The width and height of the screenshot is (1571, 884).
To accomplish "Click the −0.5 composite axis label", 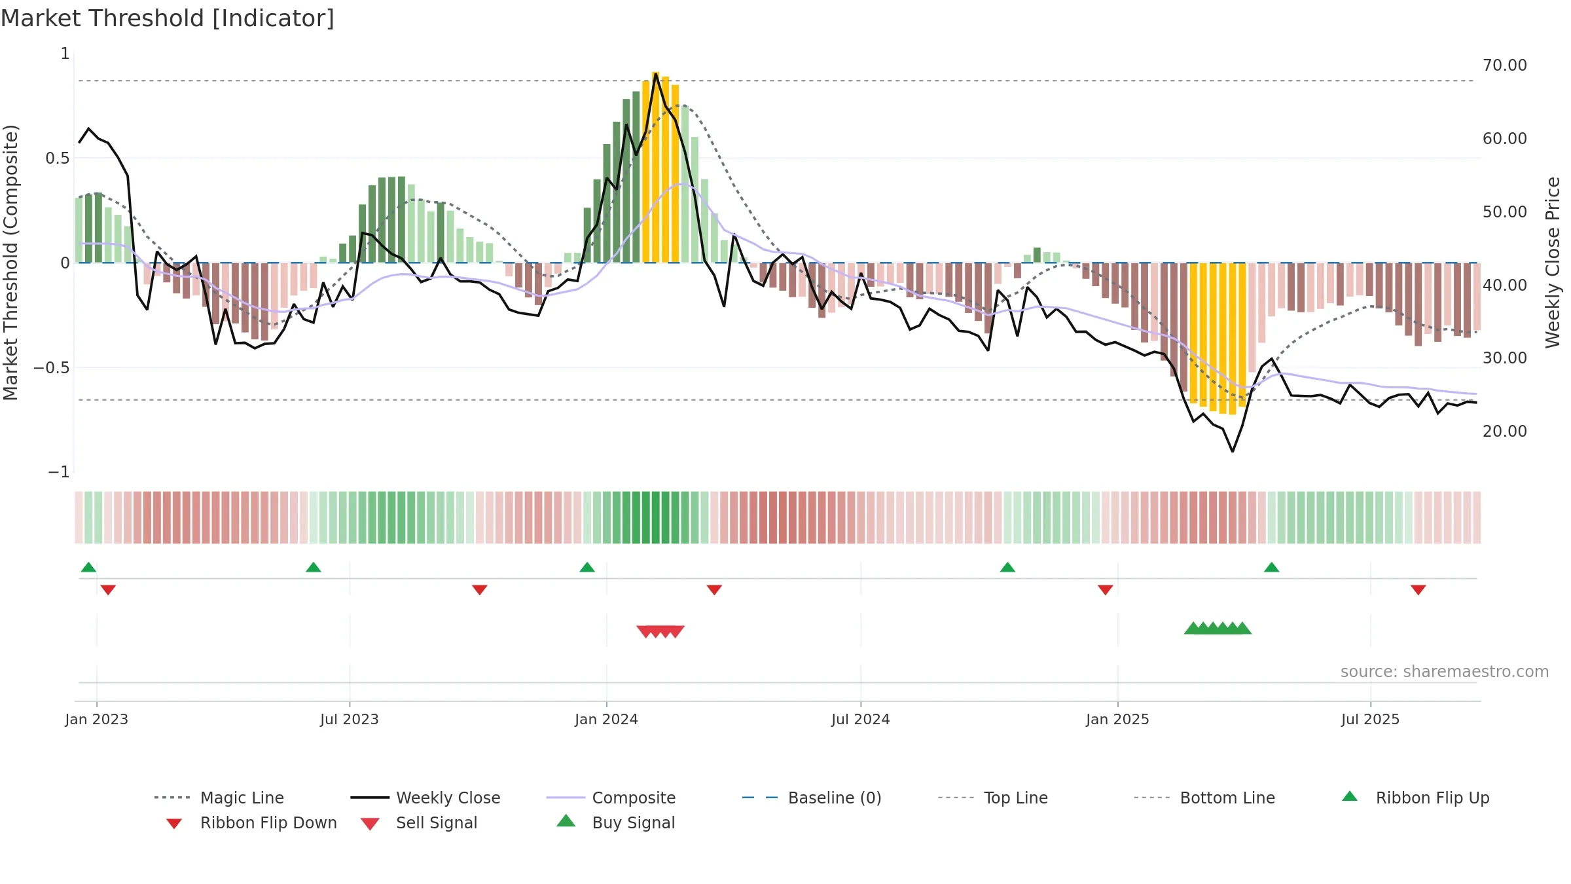I will (x=52, y=367).
